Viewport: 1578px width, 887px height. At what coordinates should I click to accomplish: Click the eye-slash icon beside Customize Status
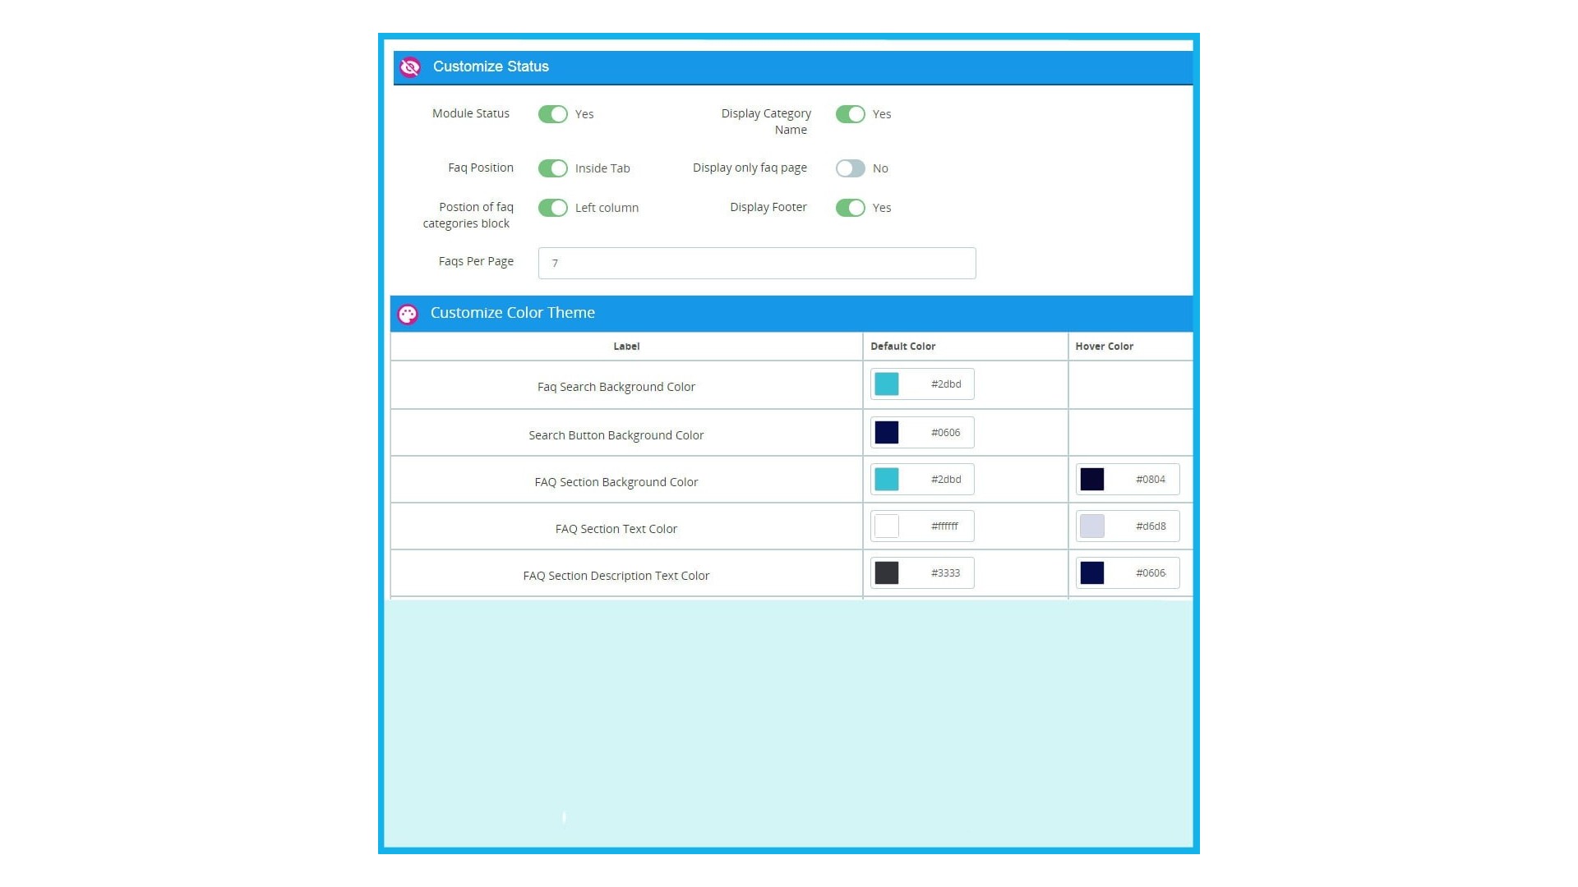coord(410,67)
